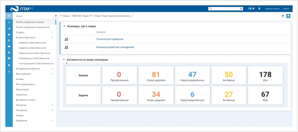Open Команда разработки и внедрения link
Viewport: 298px width, 132px height.
(115, 47)
